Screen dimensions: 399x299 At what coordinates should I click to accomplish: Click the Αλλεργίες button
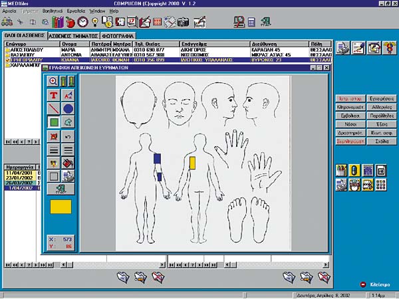382,107
